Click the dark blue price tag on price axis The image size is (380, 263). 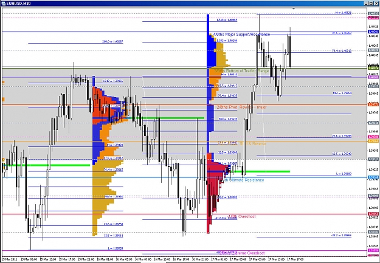point(373,32)
